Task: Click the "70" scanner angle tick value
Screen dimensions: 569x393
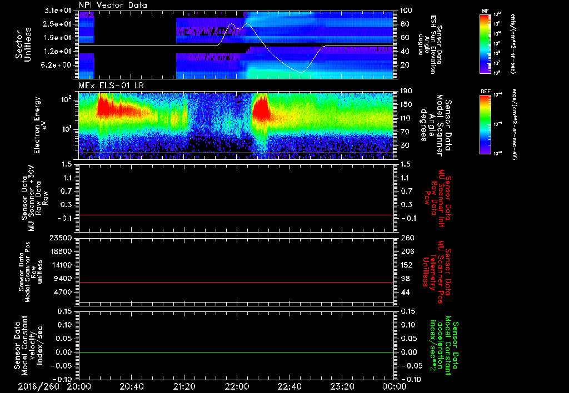Action: [405, 132]
